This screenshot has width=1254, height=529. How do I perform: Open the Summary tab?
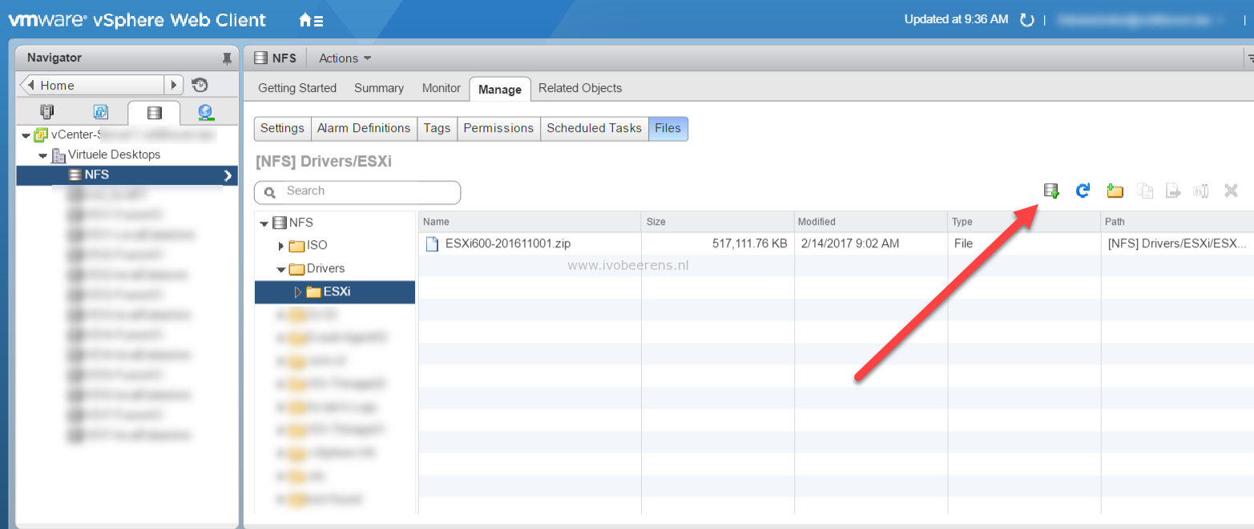[x=379, y=88]
